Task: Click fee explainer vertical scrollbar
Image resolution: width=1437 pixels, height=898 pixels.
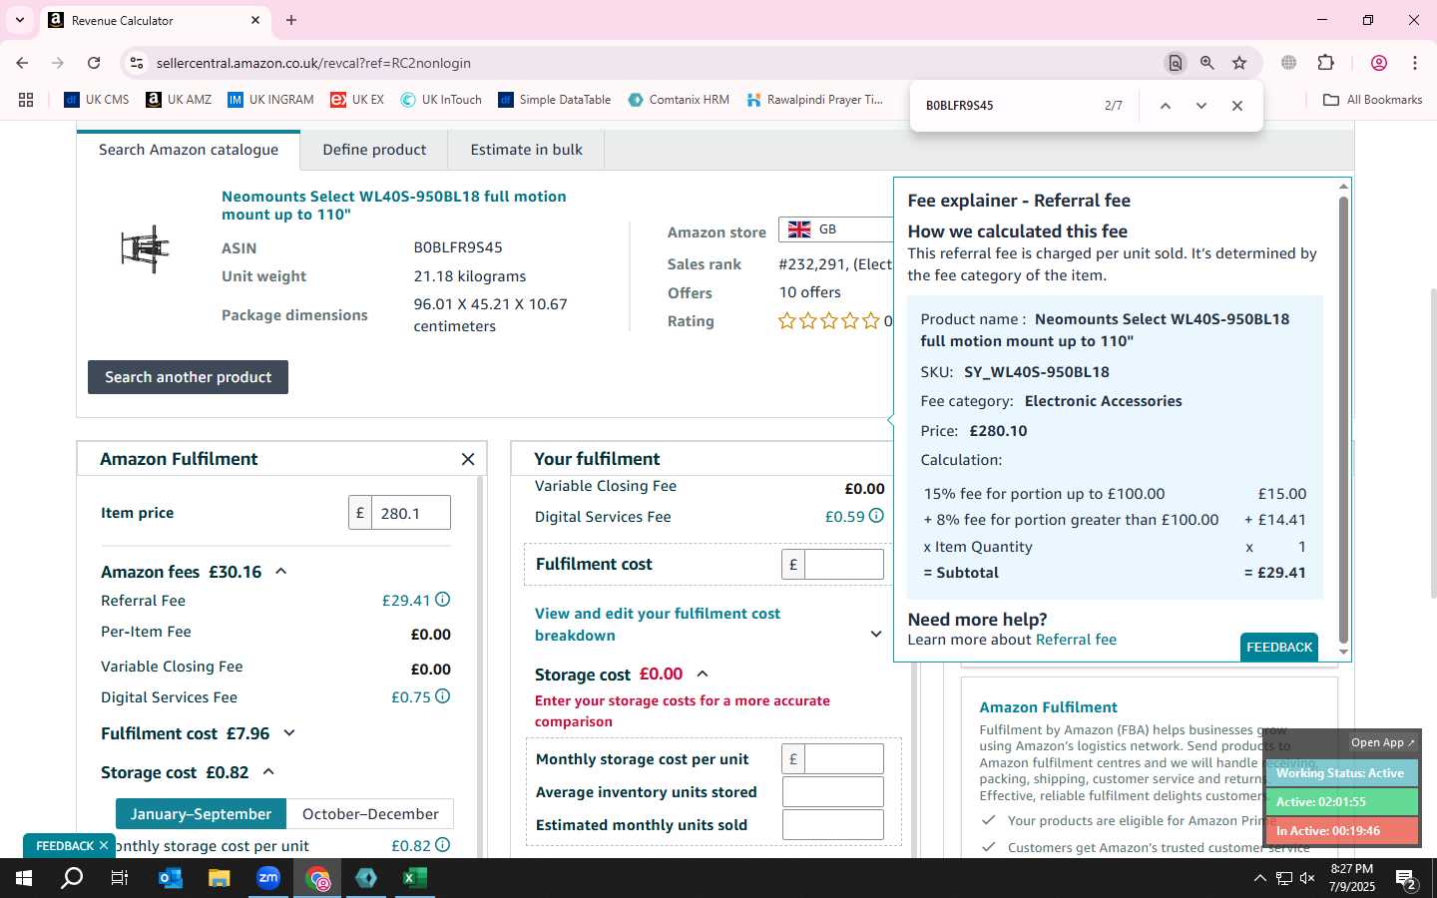Action: (1344, 419)
